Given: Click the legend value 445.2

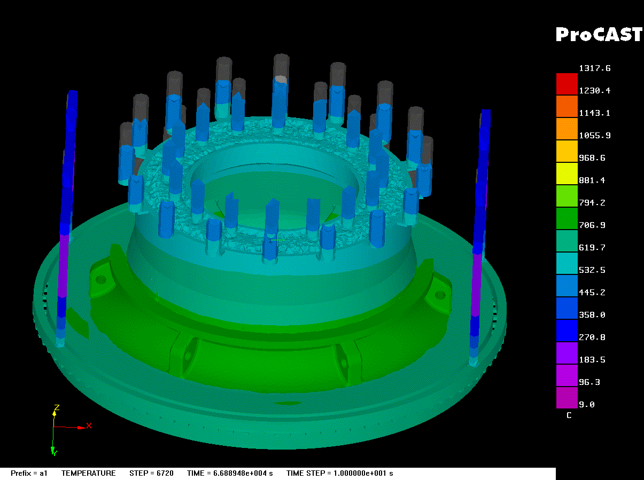Looking at the screenshot, I should tap(592, 293).
